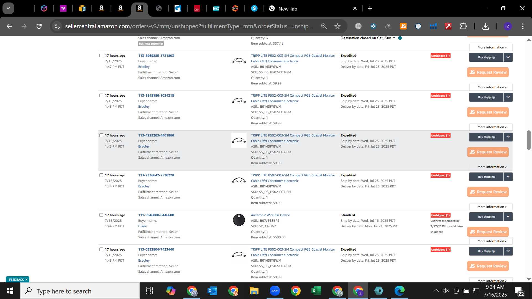Open Chrome profile Z avatar

coord(508,26)
